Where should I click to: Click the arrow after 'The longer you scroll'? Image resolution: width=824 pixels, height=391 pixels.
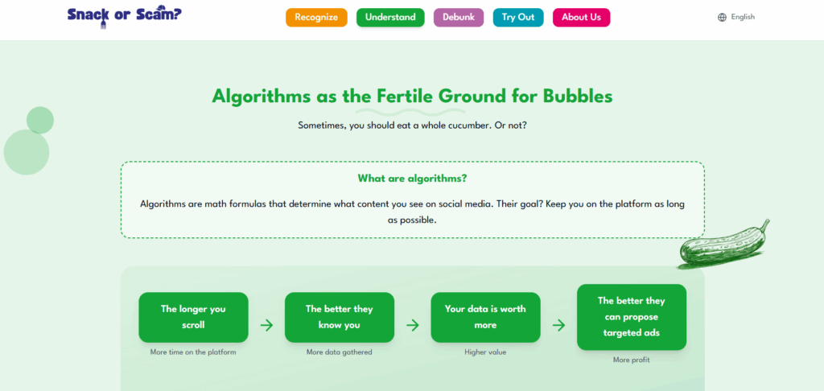pyautogui.click(x=266, y=326)
